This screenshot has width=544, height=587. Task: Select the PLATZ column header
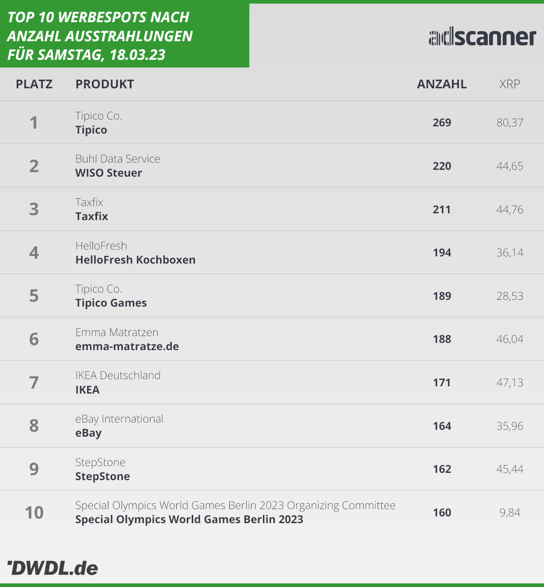click(x=34, y=84)
